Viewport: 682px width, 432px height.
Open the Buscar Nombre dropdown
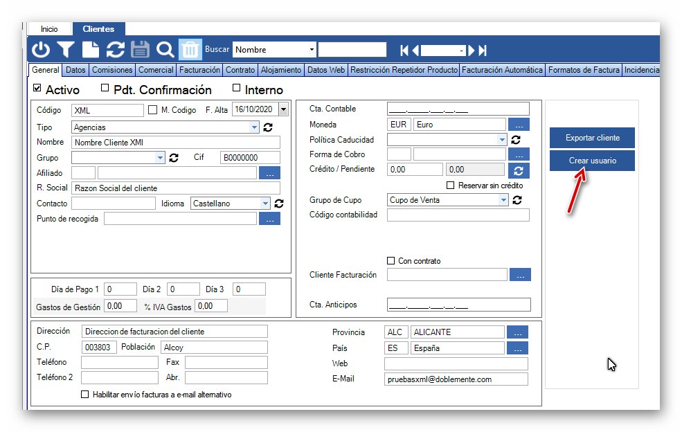tap(312, 50)
